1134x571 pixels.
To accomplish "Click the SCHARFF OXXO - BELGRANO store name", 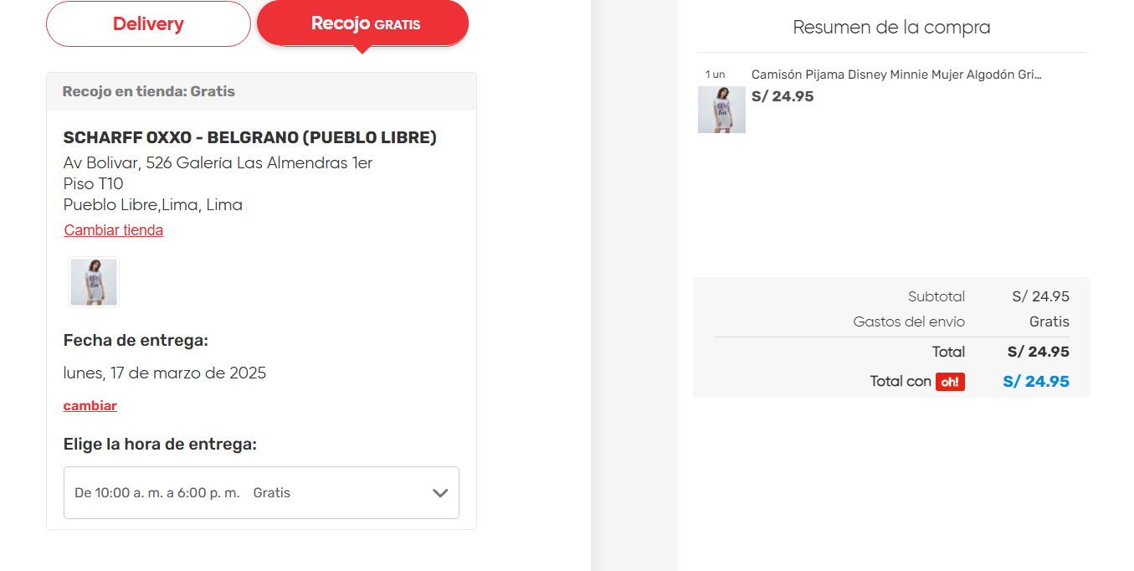I will pyautogui.click(x=250, y=137).
